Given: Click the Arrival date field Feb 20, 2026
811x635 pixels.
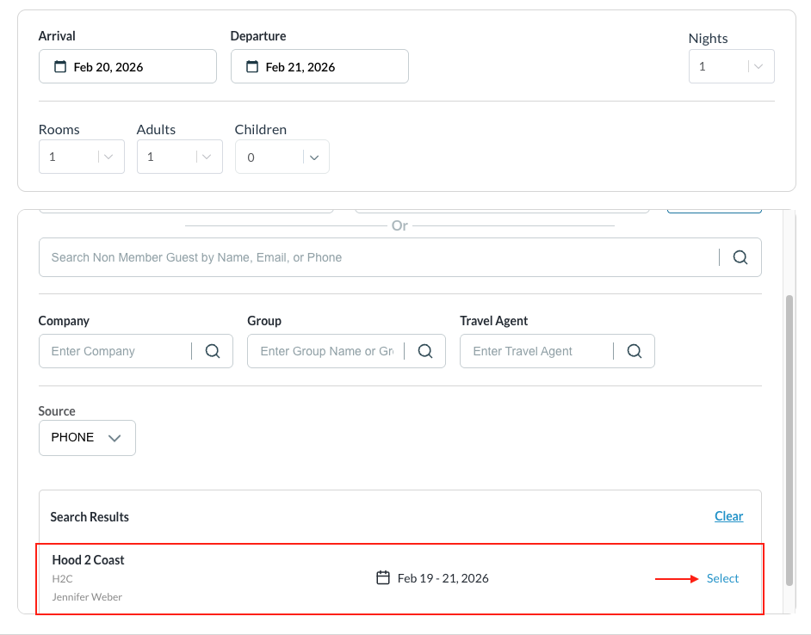Looking at the screenshot, I should coord(127,67).
